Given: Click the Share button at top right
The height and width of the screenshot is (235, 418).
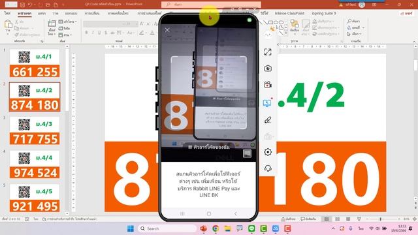Looking at the screenshot, I should (x=406, y=13).
